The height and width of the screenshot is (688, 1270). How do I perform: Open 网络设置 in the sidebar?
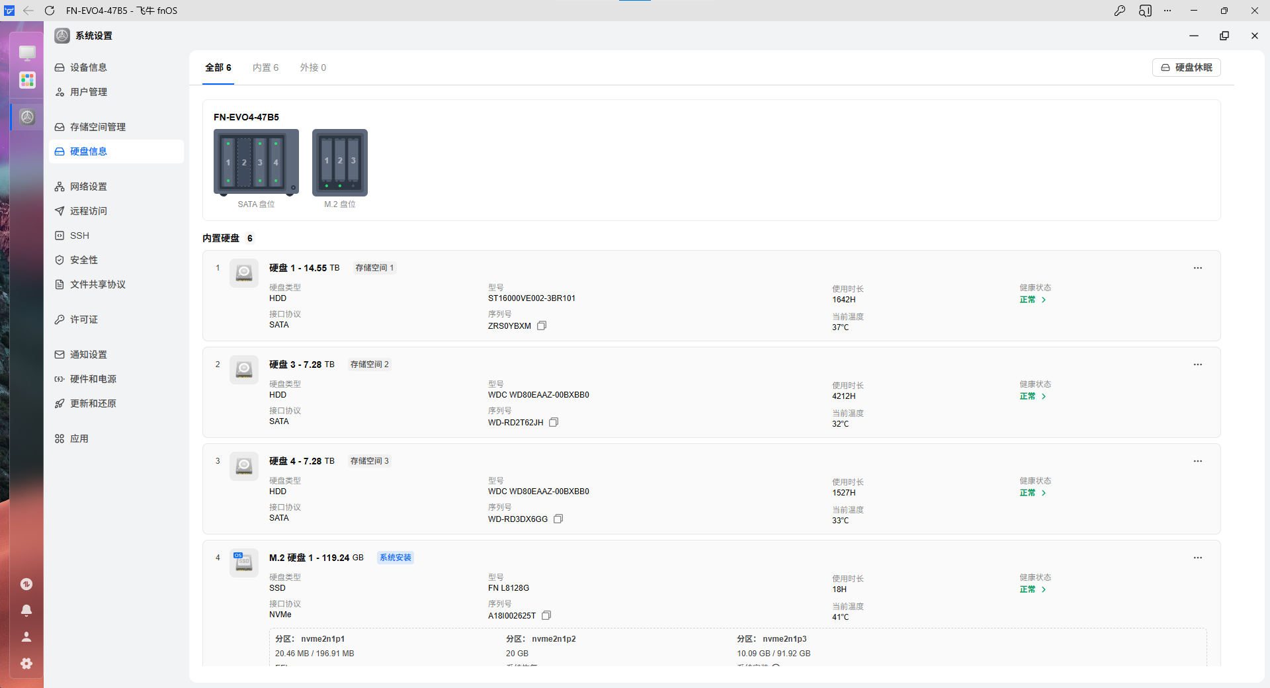point(116,187)
